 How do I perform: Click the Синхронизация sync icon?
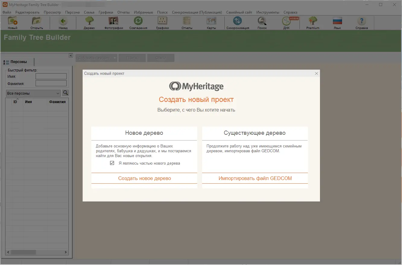pos(238,23)
